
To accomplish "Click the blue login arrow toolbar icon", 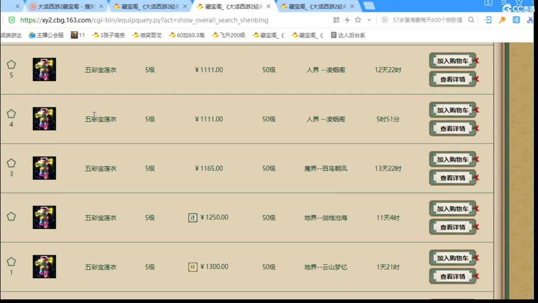I will tap(488, 20).
